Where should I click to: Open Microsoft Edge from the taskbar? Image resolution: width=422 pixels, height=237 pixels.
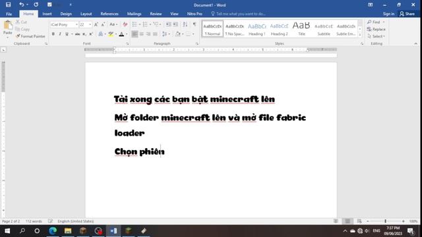point(53,231)
